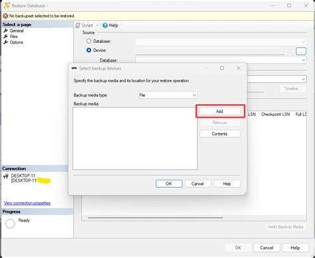315x258 pixels.
Task: Click the Checkpoint LSN column header
Action: (275, 114)
